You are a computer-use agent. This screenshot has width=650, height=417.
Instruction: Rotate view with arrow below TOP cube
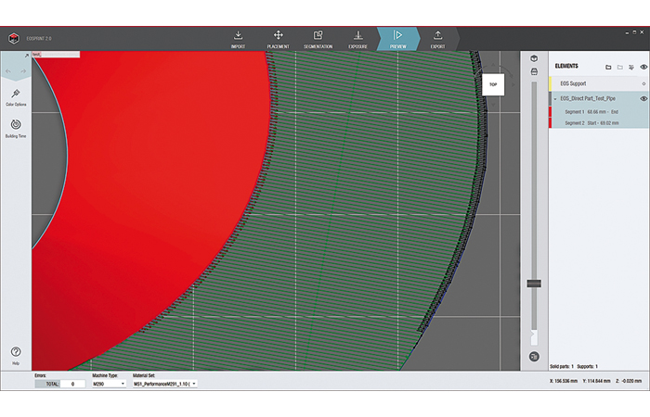[493, 104]
